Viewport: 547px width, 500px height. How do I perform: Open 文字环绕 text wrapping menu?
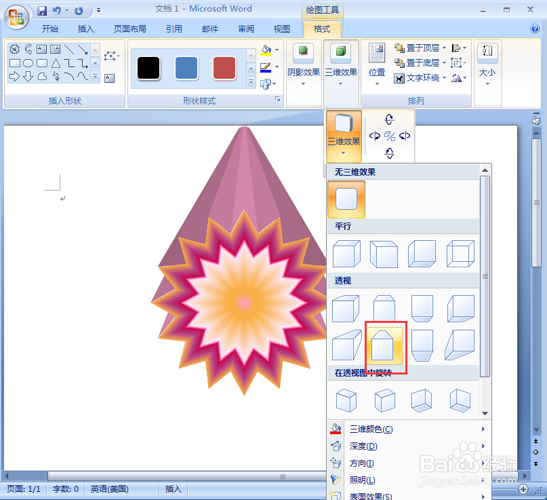[420, 78]
